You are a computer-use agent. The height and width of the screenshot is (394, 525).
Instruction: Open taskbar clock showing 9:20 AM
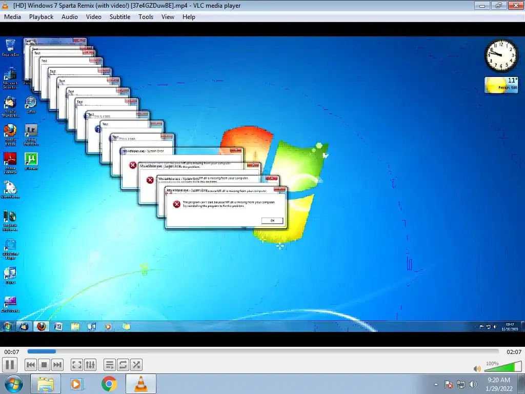[499, 384]
